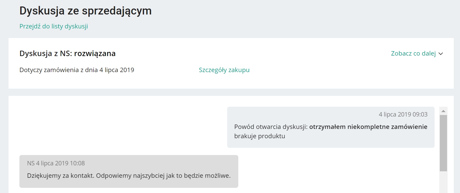Image resolution: width=460 pixels, height=193 pixels.
Task: Click the brakuje produktu message line
Action: click(260, 136)
